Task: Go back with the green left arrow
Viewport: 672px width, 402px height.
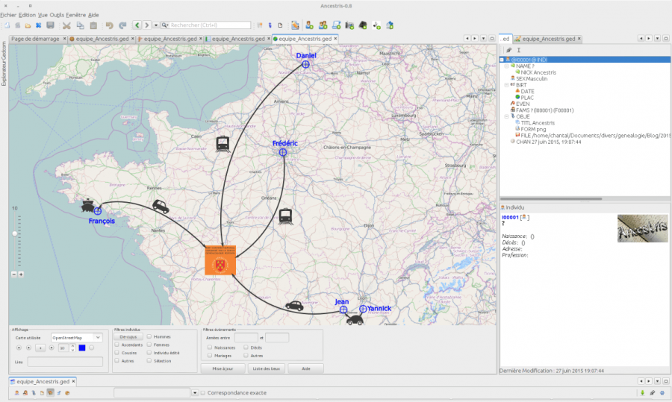Action: coord(137,25)
